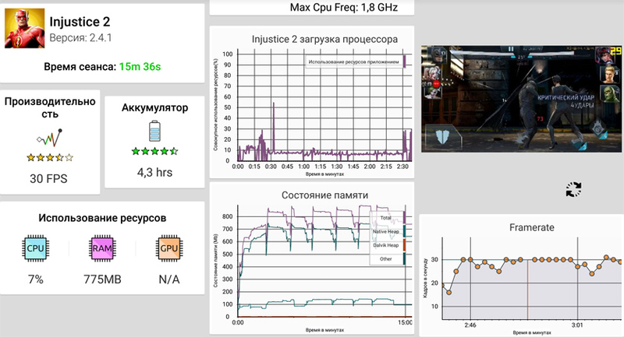
Task: Click the green star rating under Аккумулятор
Action: point(154,151)
